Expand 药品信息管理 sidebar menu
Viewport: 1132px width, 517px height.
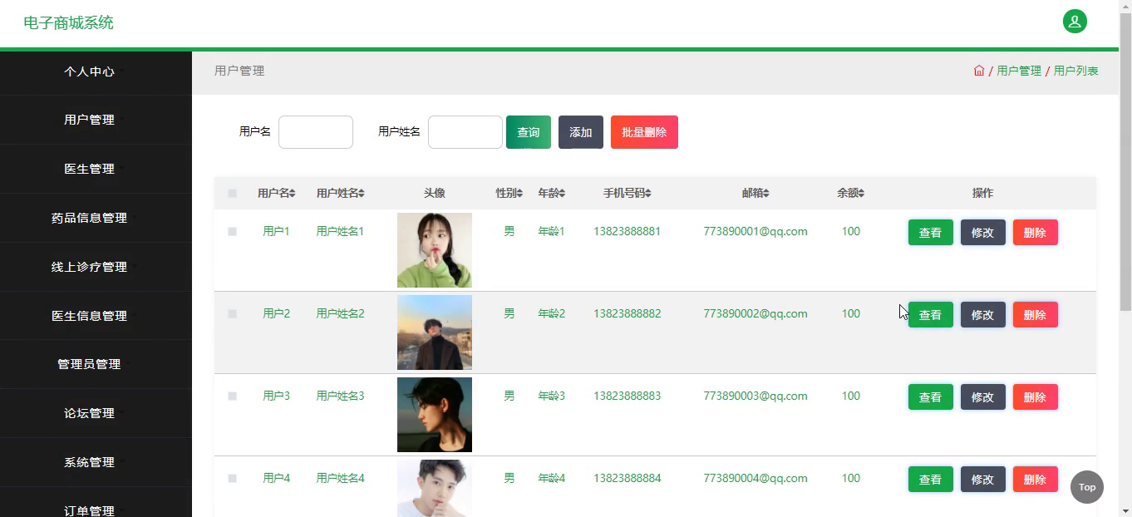pyautogui.click(x=96, y=218)
